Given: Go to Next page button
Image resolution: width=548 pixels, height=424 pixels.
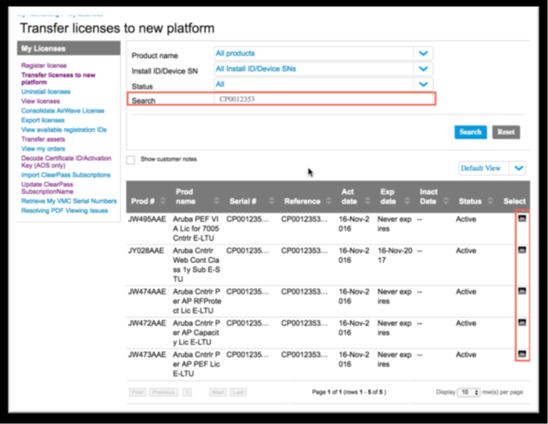Looking at the screenshot, I should tap(218, 392).
